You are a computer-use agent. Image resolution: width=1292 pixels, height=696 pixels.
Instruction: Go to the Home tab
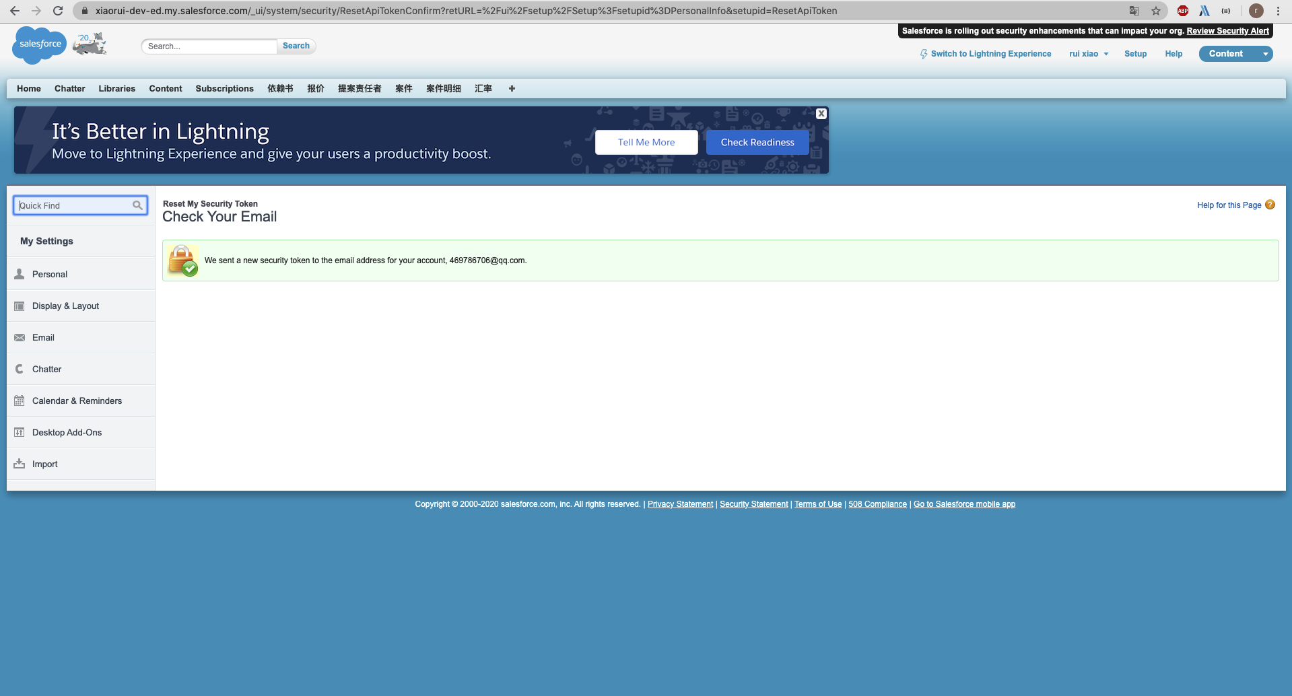tap(29, 88)
